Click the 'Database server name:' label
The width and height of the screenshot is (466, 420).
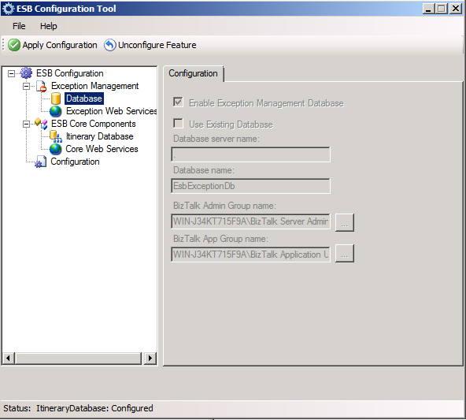tap(216, 139)
